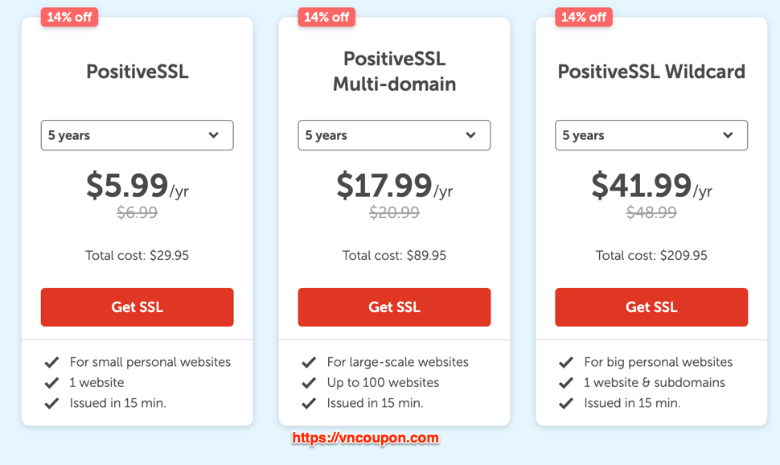Expand the Multi-domain plan years dropdown

click(x=395, y=135)
